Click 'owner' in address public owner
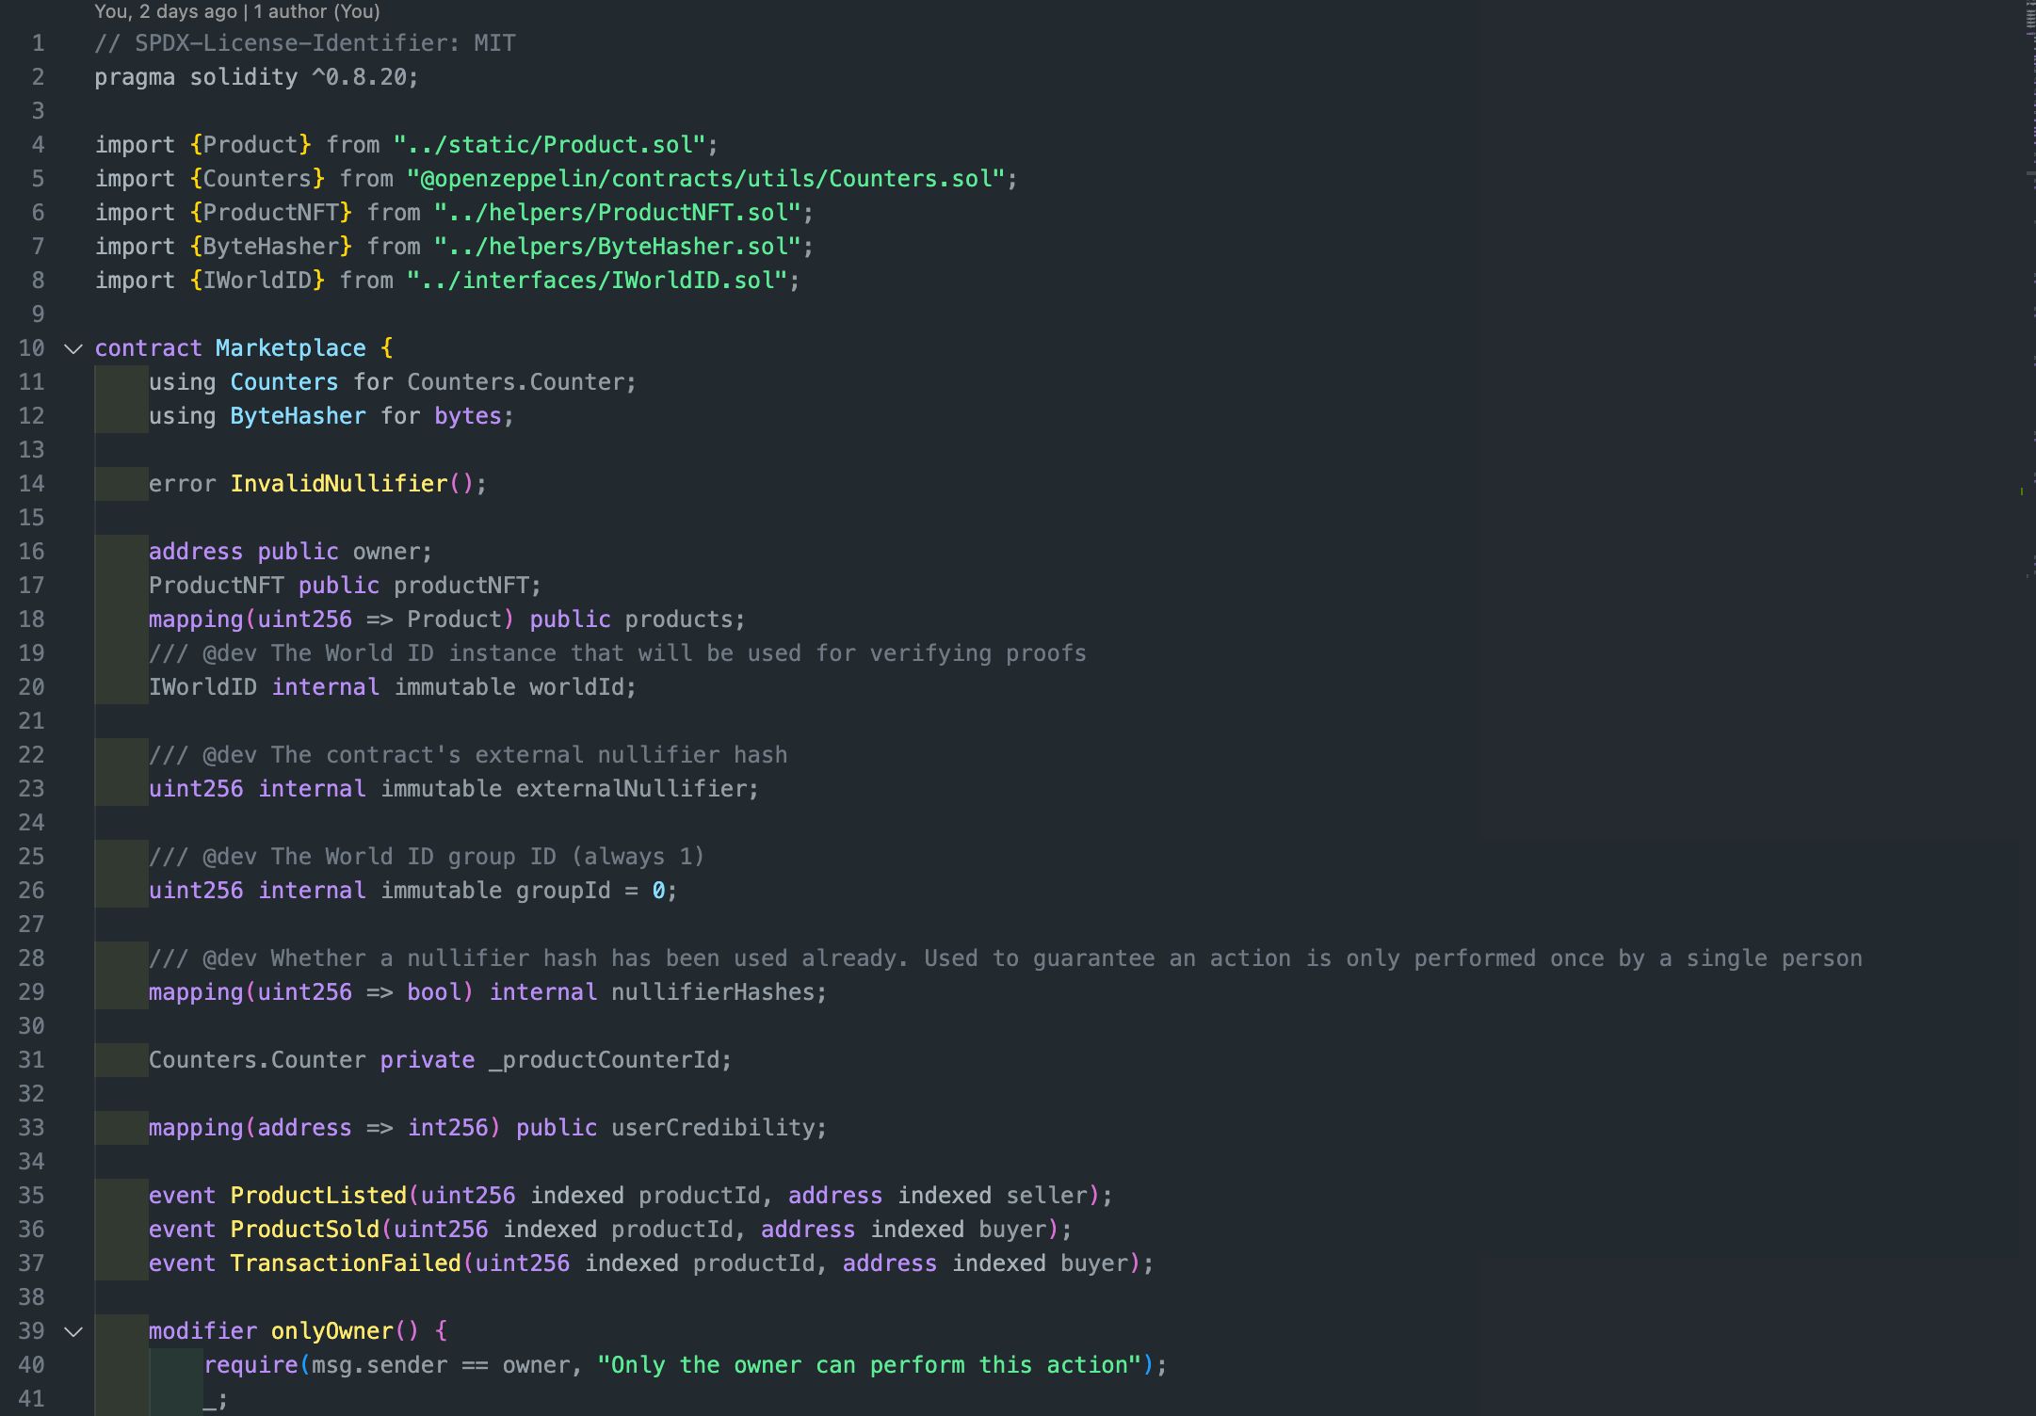This screenshot has width=2036, height=1416. point(386,552)
